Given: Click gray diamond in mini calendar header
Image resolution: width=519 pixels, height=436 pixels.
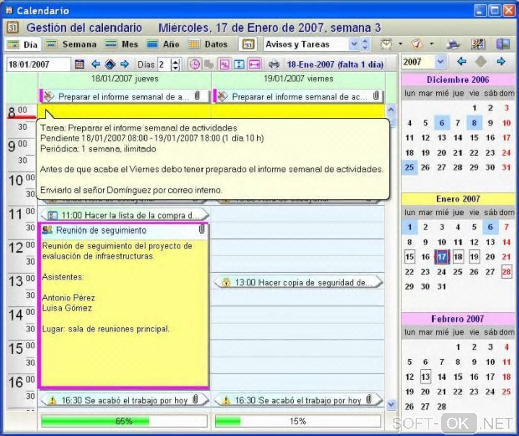Looking at the screenshot, I should 481,62.
